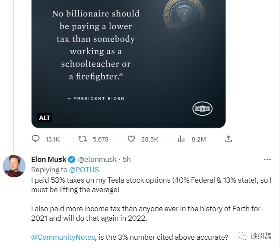Open view analytics bar chart icon
Screen dimensions: 280x248
tap(181, 139)
